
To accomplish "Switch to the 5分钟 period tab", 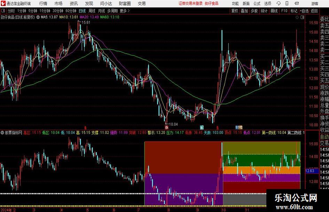I will [x=32, y=11].
